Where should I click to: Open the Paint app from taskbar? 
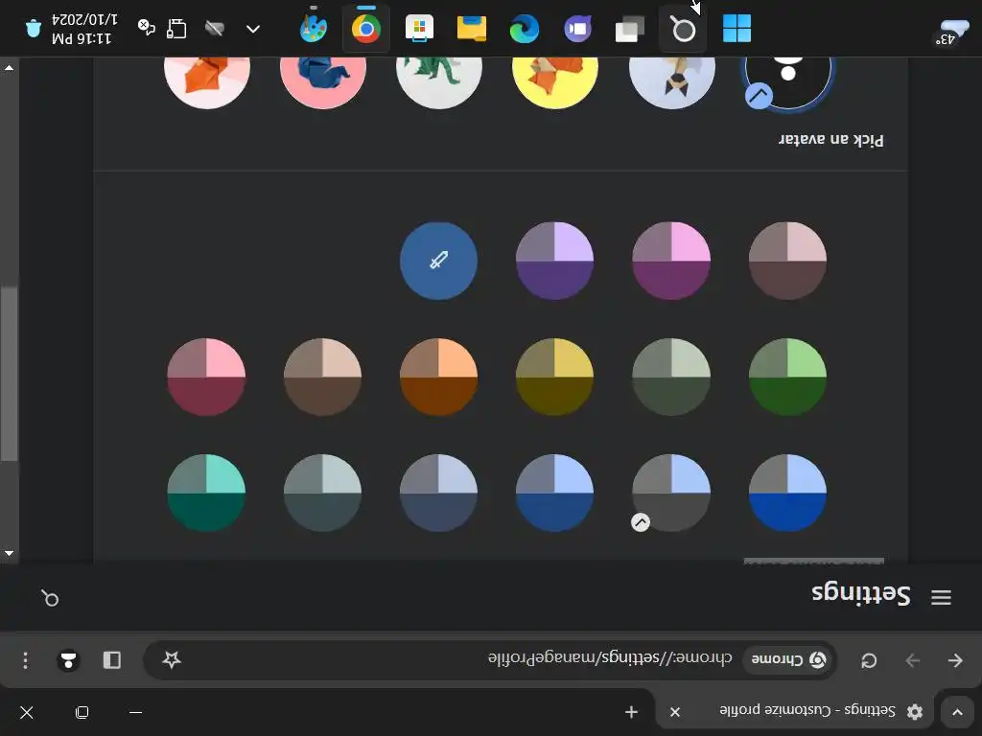point(314,29)
